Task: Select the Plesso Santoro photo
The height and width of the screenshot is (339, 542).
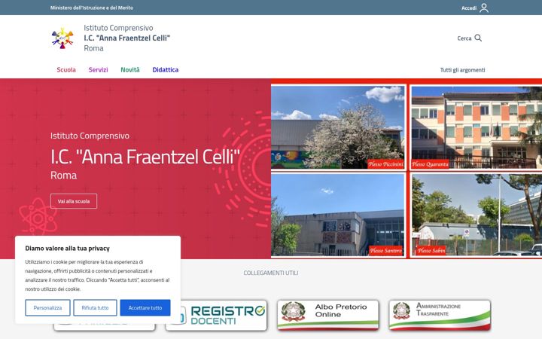Action: pos(338,215)
